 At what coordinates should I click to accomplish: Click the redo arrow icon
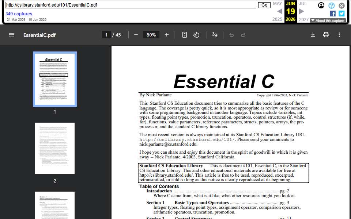tap(243, 35)
